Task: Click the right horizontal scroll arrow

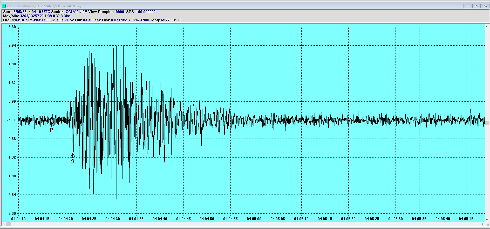Action: pyautogui.click(x=483, y=224)
